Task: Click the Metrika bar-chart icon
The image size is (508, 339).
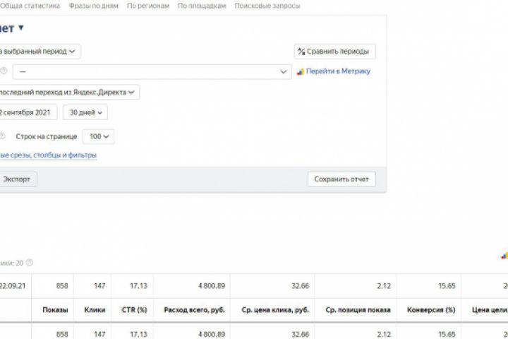Action: coord(300,71)
